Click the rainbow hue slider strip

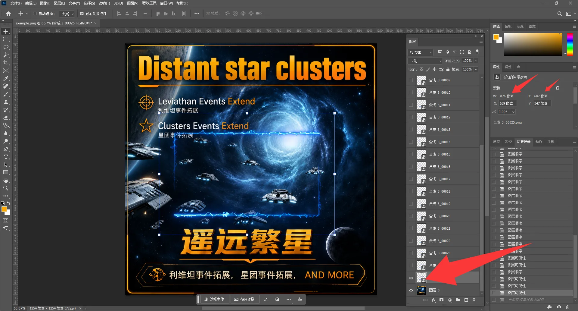pyautogui.click(x=570, y=44)
